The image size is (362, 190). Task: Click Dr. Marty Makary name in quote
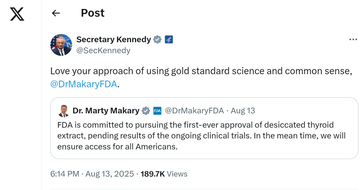pyautogui.click(x=106, y=111)
